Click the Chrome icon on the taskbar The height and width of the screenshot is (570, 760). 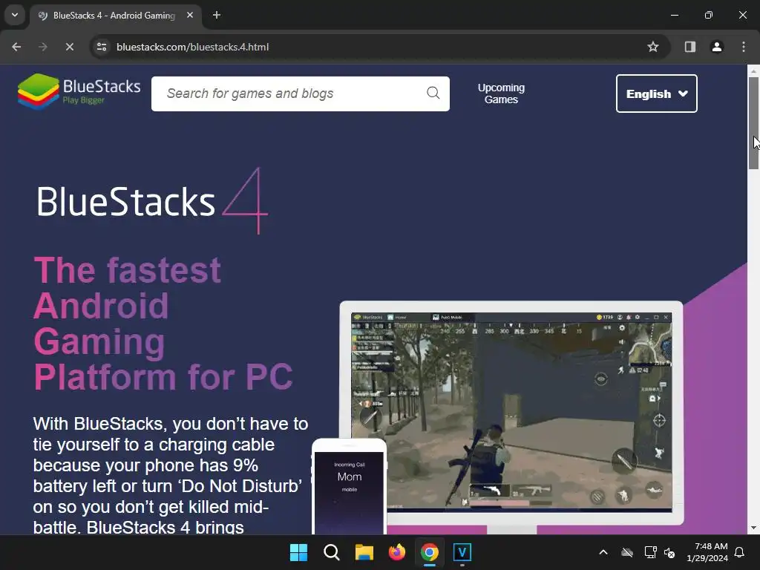(x=430, y=552)
